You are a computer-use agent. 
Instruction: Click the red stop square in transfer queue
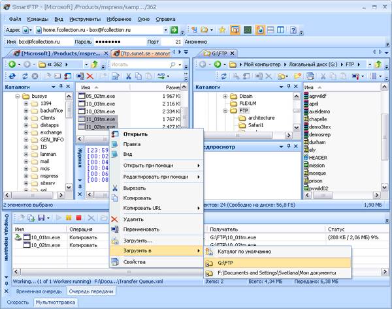coord(78,218)
